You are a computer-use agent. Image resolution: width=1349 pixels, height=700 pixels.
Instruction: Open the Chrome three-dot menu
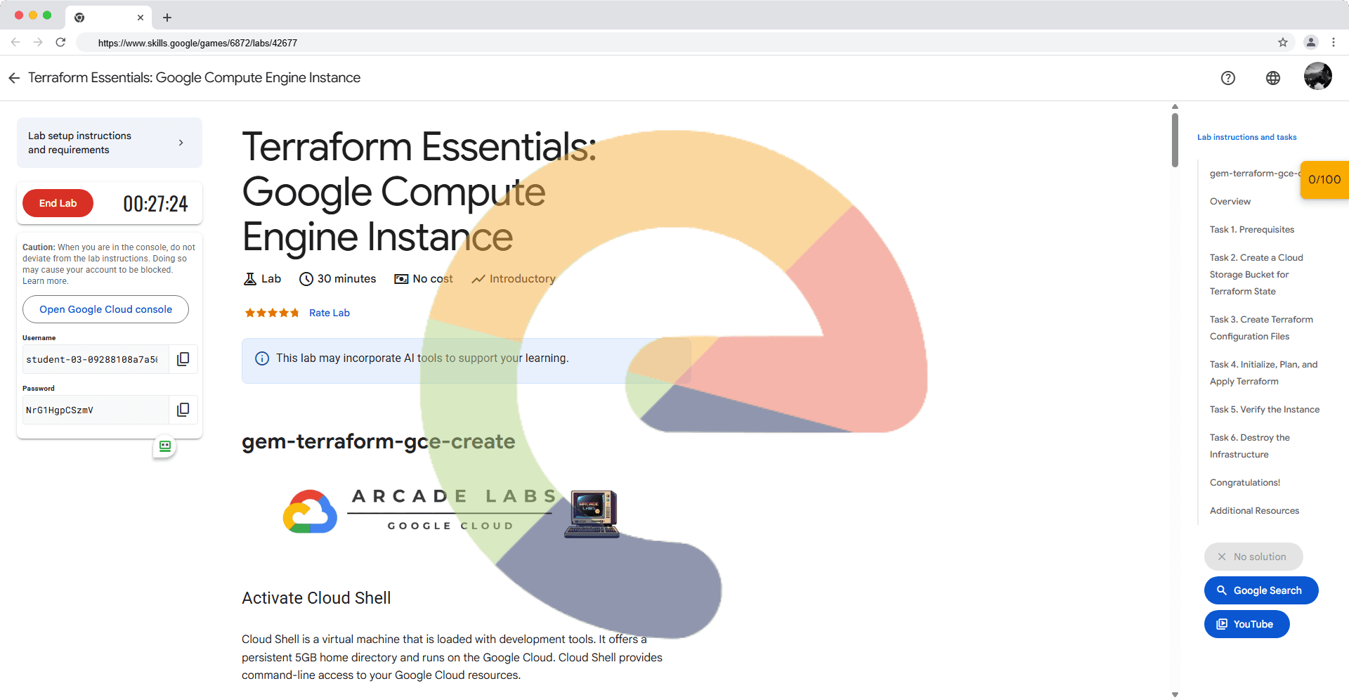[1333, 42]
